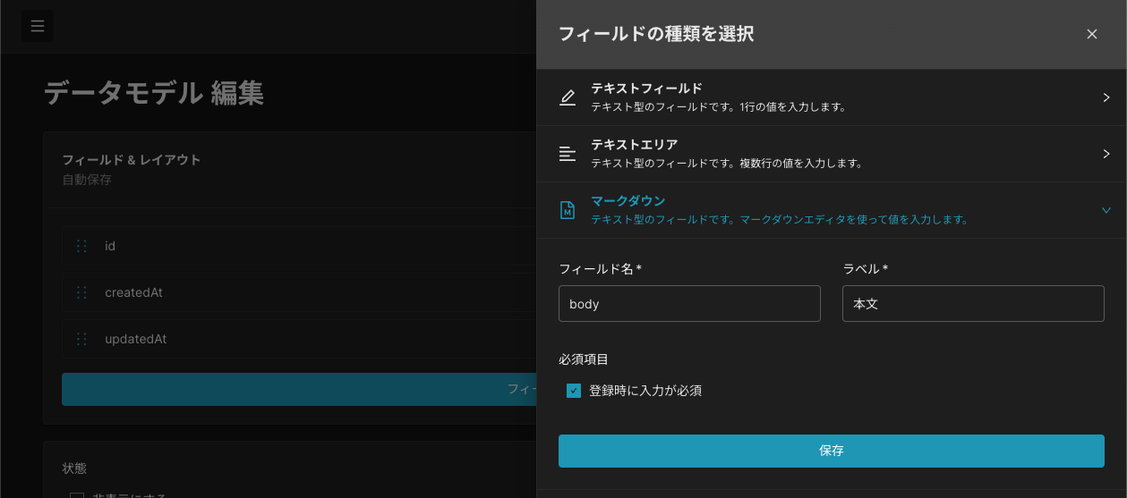Click the blue field add button
Image resolution: width=1127 pixels, height=498 pixels.
click(299, 389)
